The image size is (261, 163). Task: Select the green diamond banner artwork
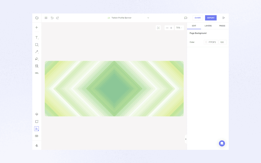click(x=114, y=88)
